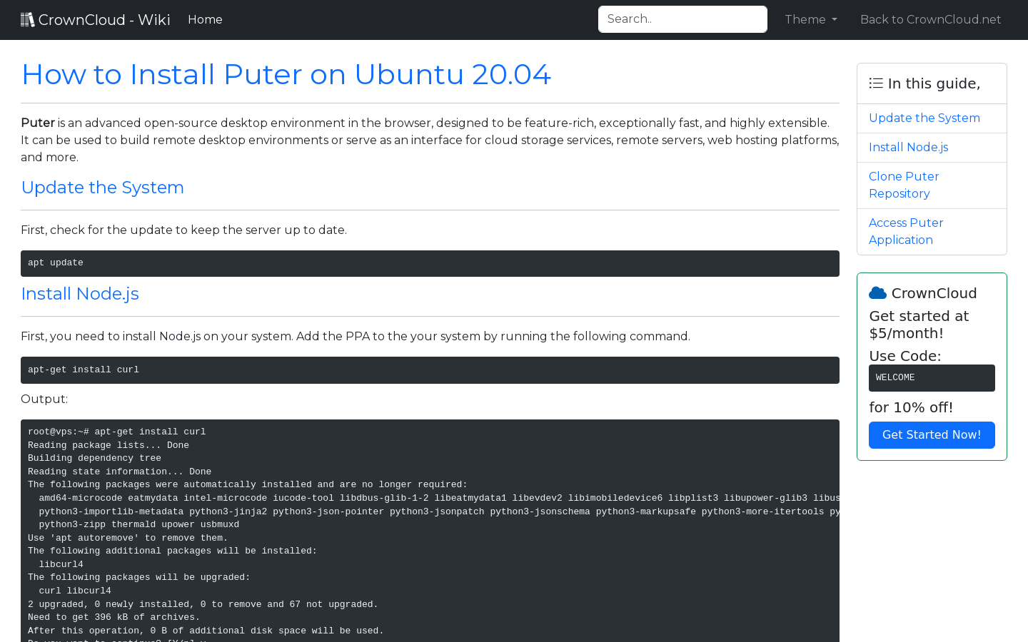The height and width of the screenshot is (642, 1028).
Task: Click the cloud icon next to CrownCloud
Action: coord(877,292)
